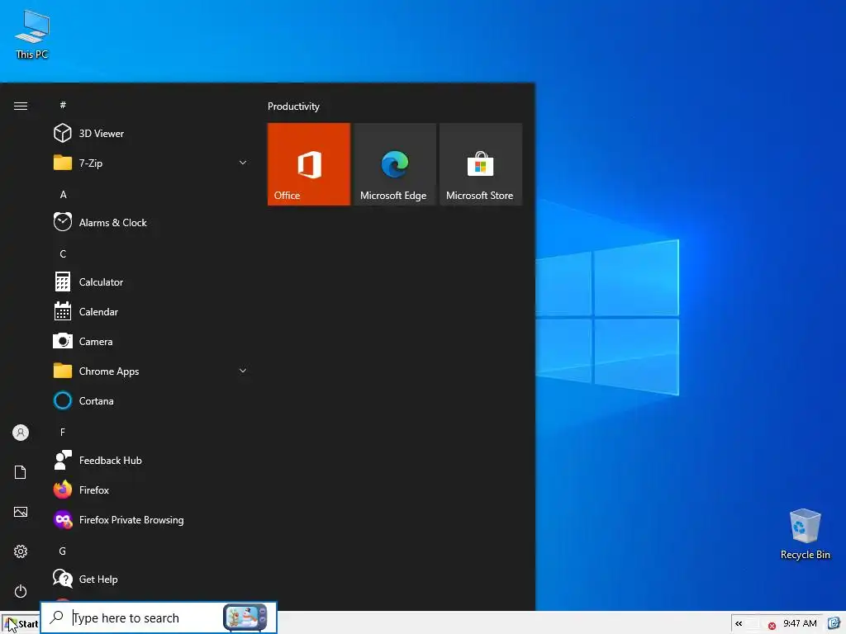Click the G letter group header
846x634 pixels.
[x=63, y=551]
